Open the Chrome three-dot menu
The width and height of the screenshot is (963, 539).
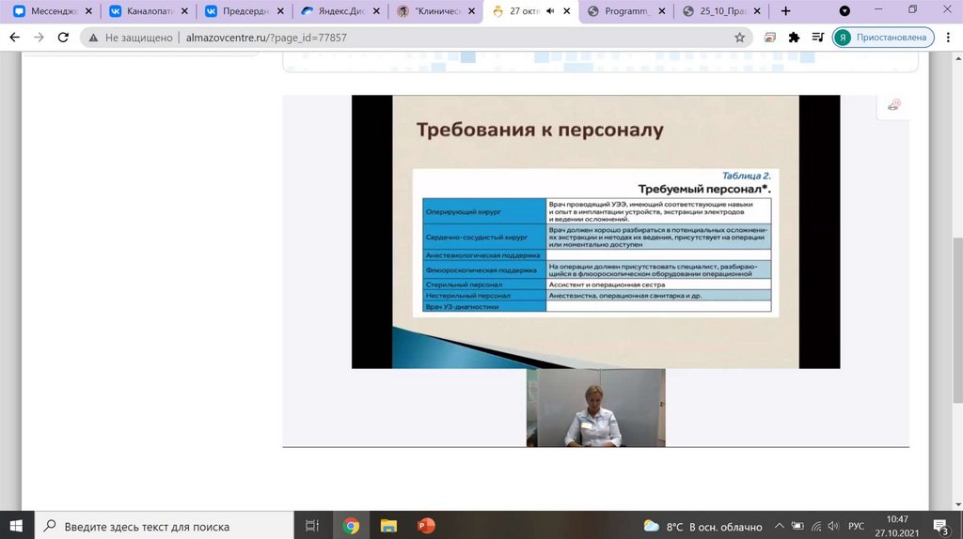948,38
